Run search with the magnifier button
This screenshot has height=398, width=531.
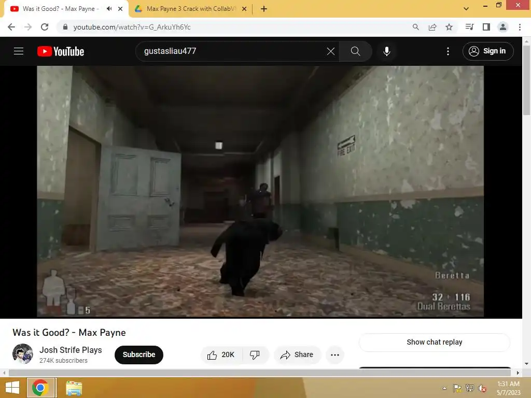coord(356,51)
